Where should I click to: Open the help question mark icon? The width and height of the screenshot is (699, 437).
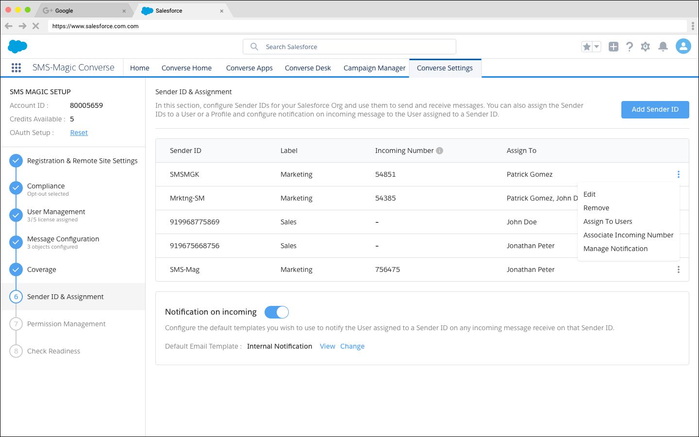(629, 47)
